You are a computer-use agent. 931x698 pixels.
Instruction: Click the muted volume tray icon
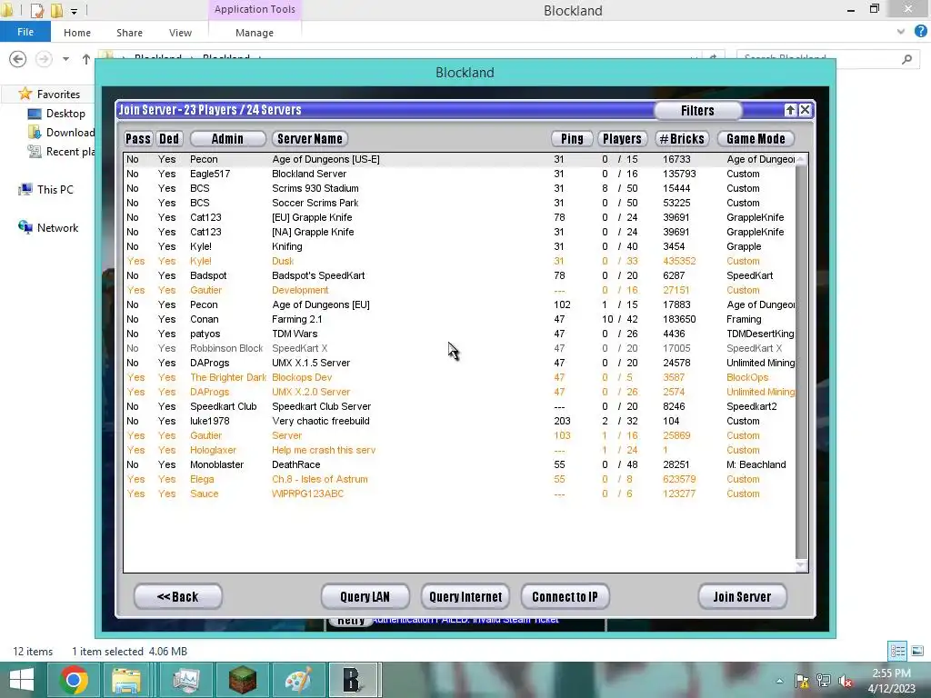[x=846, y=681]
